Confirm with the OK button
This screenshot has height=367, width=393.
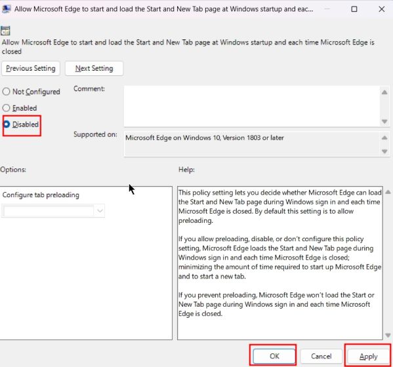click(274, 356)
